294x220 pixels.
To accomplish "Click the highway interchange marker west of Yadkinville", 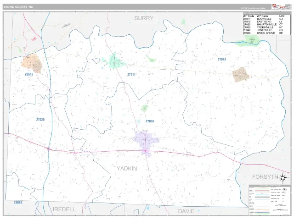I will 49,149.
